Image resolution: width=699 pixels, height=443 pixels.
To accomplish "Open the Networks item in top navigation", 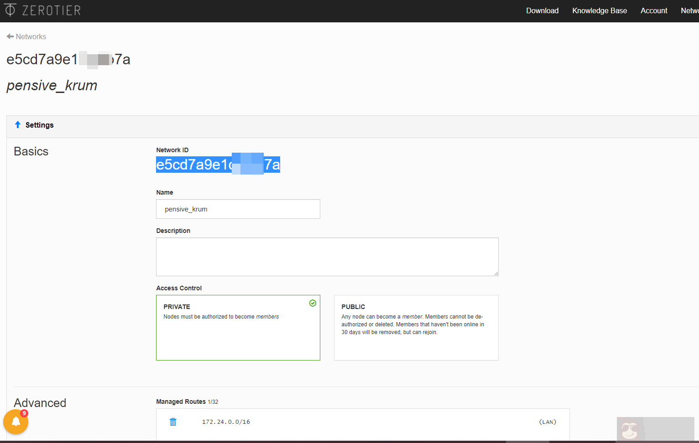I will (x=689, y=10).
